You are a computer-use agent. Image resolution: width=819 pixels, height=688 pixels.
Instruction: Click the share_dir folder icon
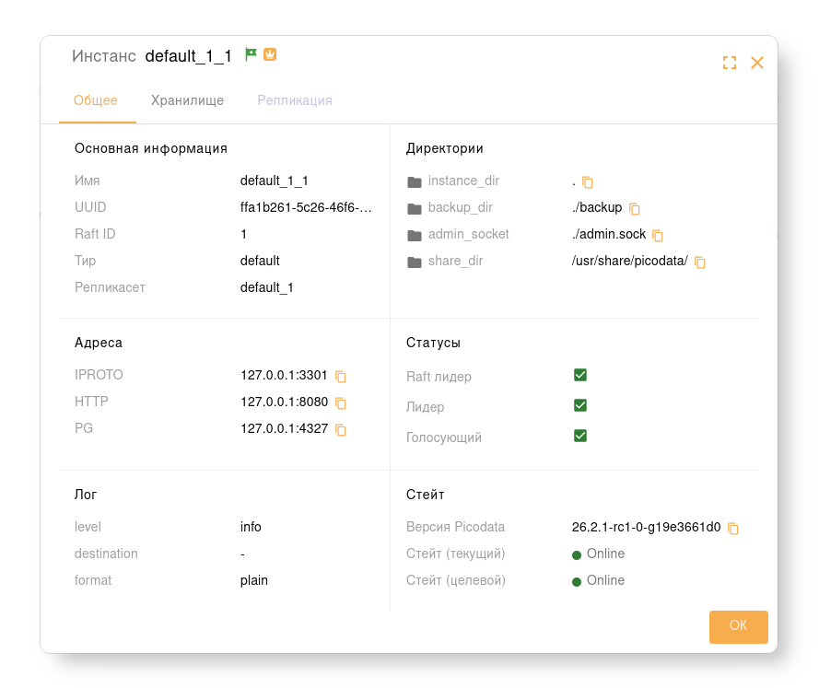click(x=415, y=262)
